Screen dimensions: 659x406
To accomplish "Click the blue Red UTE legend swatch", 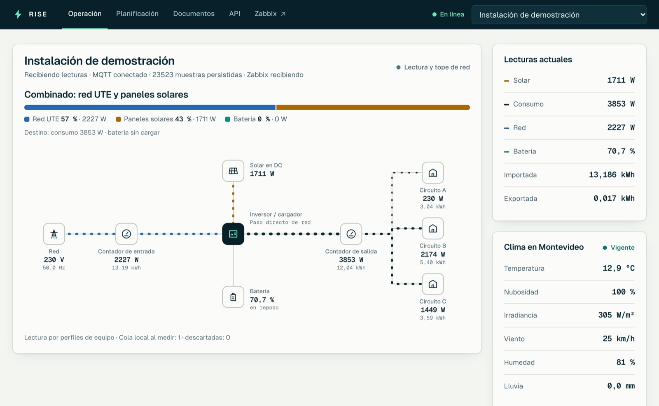I will (27, 119).
